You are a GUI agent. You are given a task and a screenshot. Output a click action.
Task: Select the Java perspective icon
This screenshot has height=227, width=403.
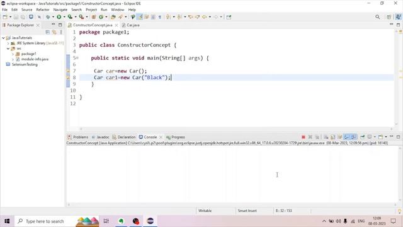click(x=399, y=17)
